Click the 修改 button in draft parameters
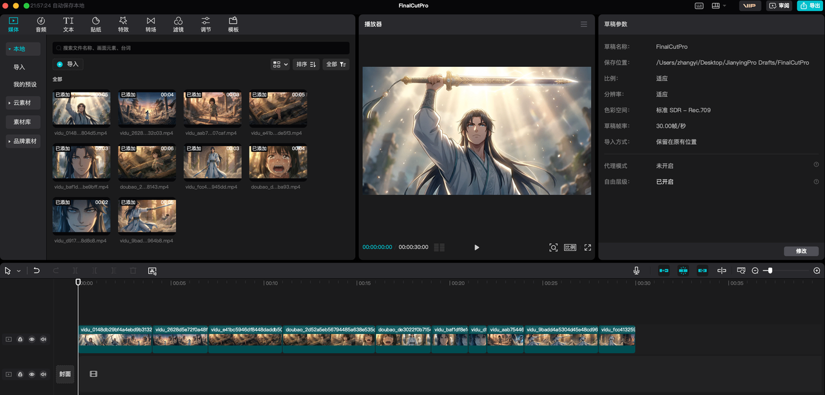This screenshot has height=395, width=825. point(801,251)
